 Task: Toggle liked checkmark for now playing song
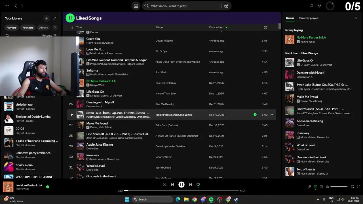(x=48, y=187)
